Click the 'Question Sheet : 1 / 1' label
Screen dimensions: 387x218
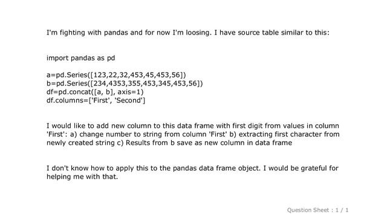tap(317, 210)
